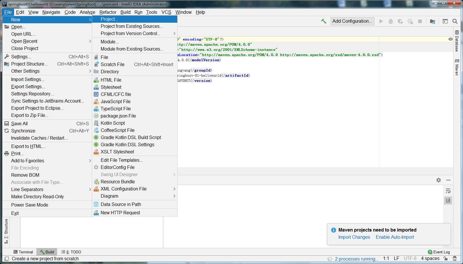Select Invalidate Caches / Restart
Viewport: 463px width, 264px height.
pos(47,138)
